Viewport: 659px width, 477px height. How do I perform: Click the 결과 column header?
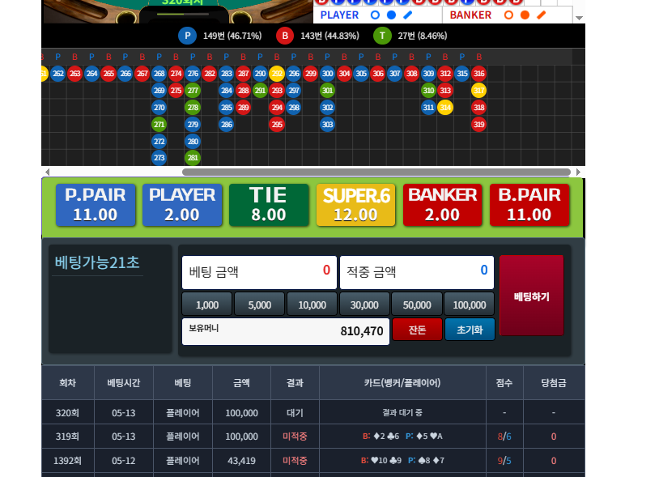pos(295,383)
